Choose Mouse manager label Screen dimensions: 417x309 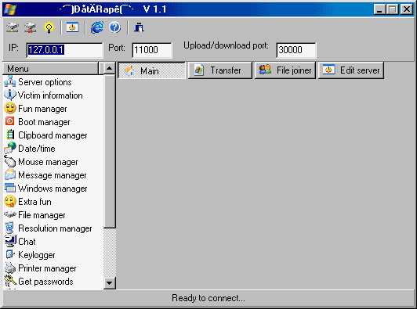48,162
